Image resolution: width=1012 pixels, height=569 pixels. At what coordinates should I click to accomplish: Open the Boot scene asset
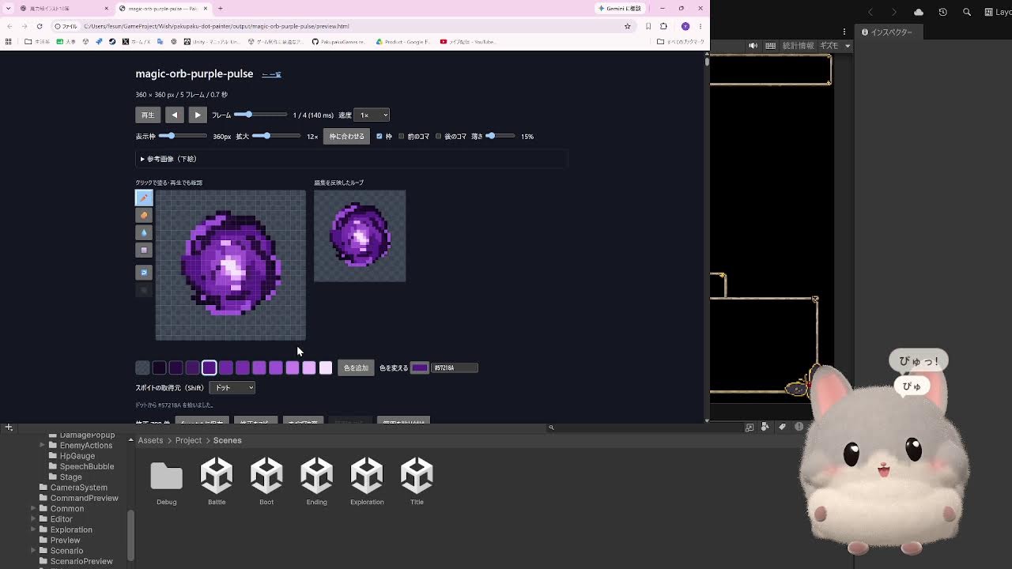266,481
